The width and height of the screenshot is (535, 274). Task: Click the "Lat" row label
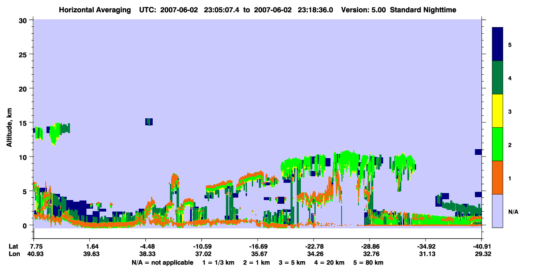[x=14, y=246]
